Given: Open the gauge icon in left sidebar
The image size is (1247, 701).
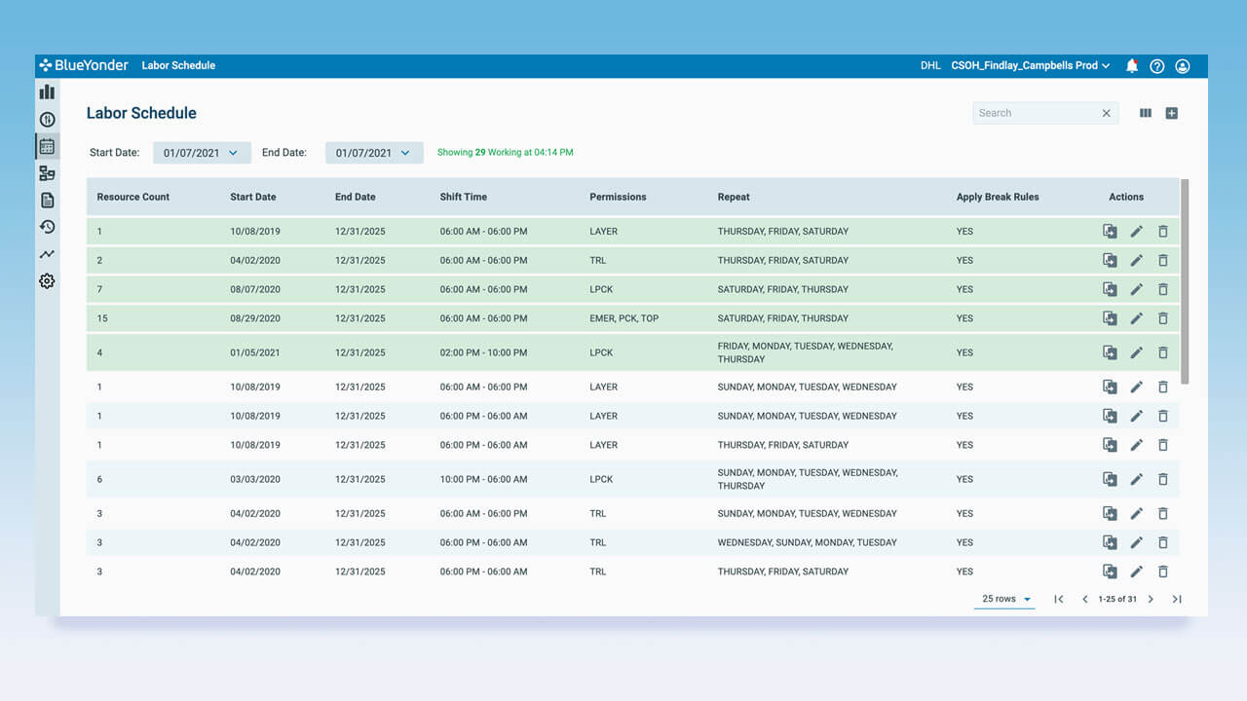Looking at the screenshot, I should coord(47,120).
